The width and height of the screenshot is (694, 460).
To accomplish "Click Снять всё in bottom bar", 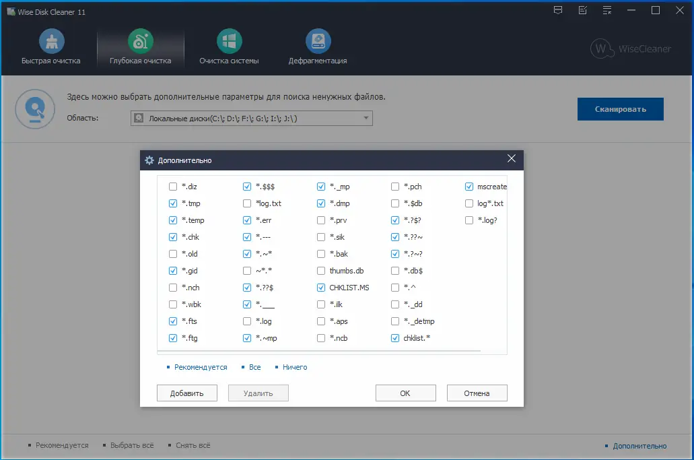I will point(193,445).
